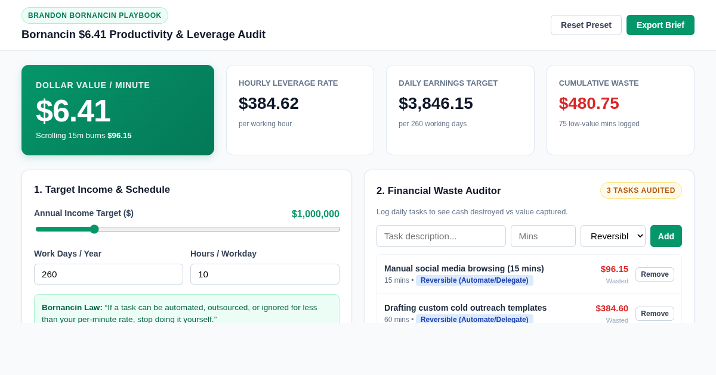Click the $384.62 hourly rate value

[268, 103]
